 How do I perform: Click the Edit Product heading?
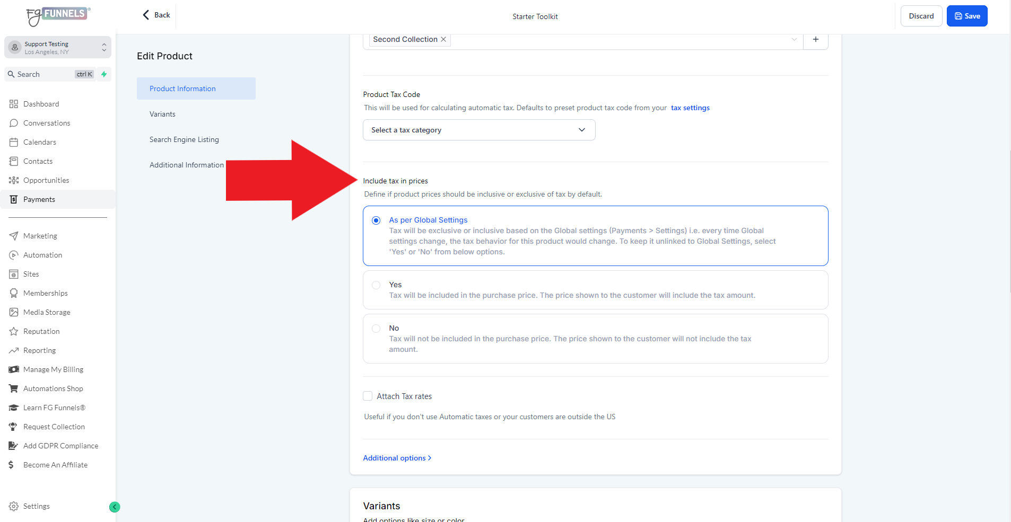coord(164,56)
